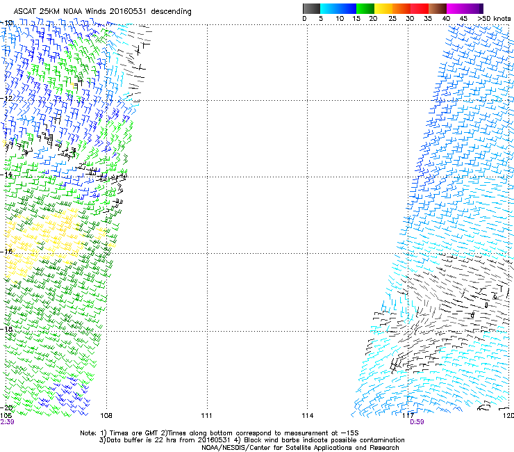The image size is (514, 452).
Task: Click the '25' legend scale label
Action: coord(392,19)
